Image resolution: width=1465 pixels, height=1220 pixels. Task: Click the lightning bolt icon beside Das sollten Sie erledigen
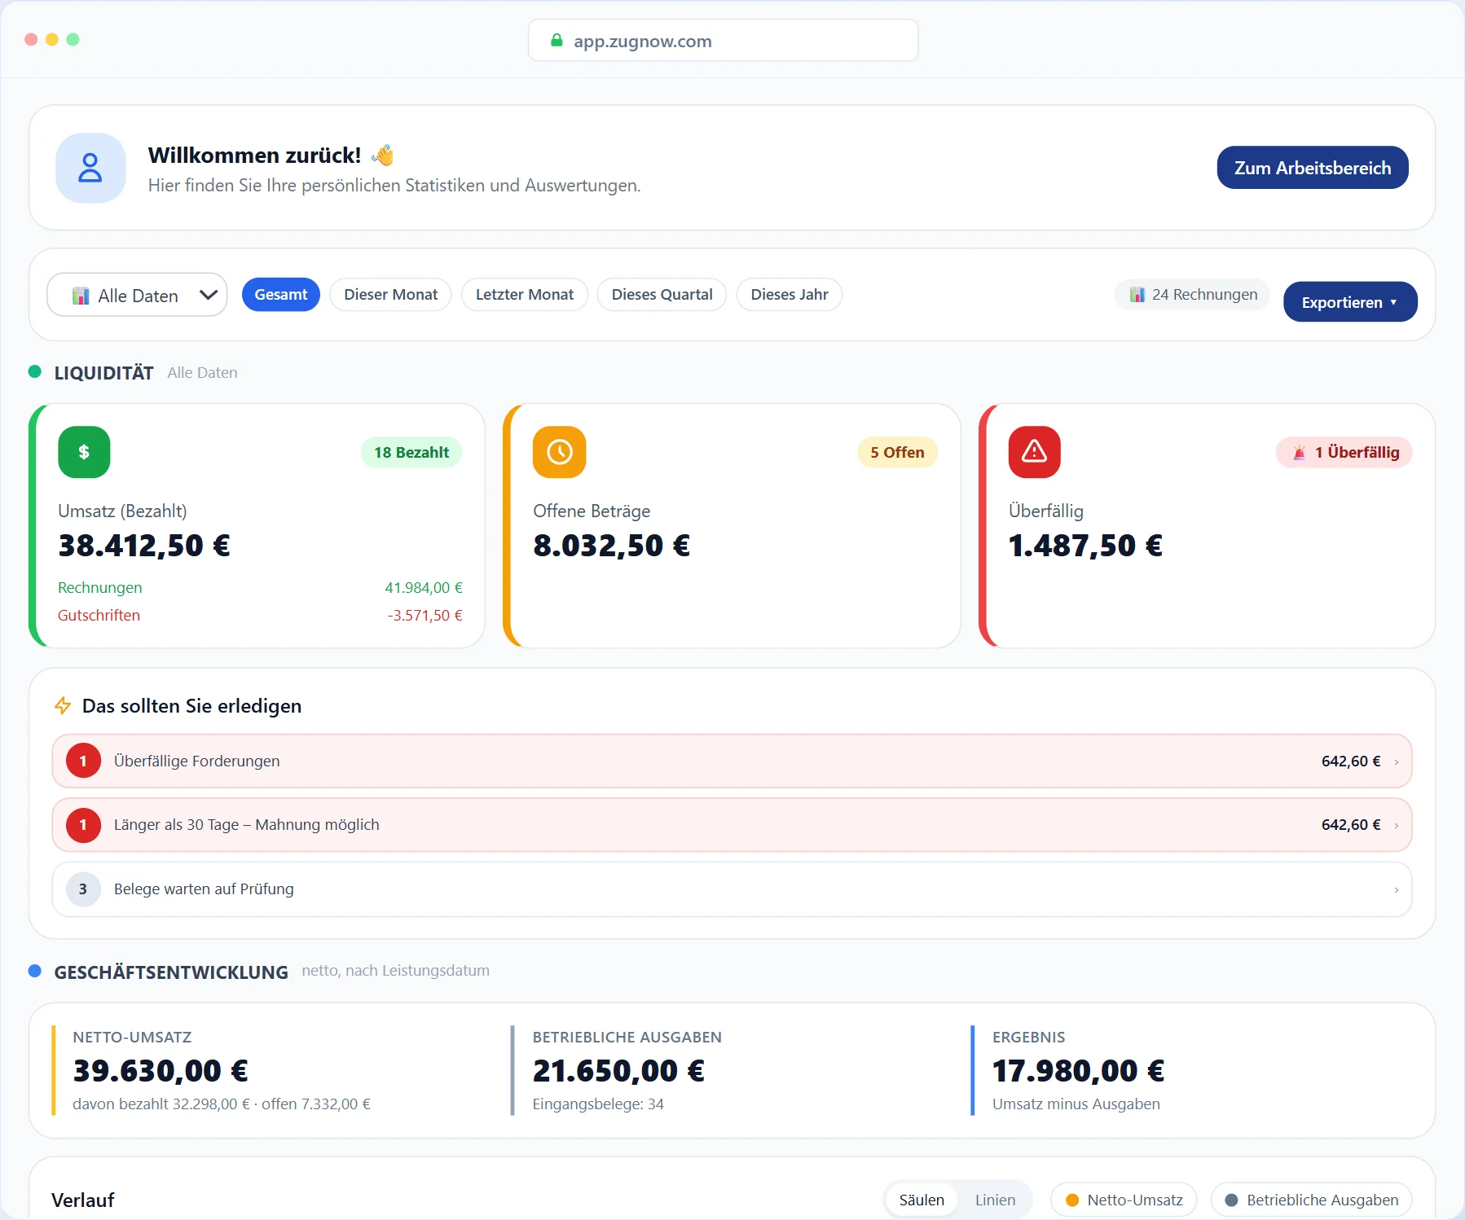[x=63, y=705]
